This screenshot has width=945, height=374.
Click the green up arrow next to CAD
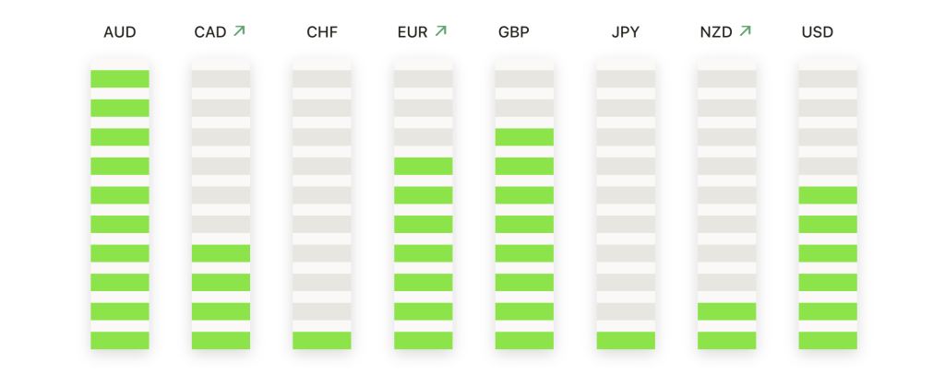click(x=239, y=30)
